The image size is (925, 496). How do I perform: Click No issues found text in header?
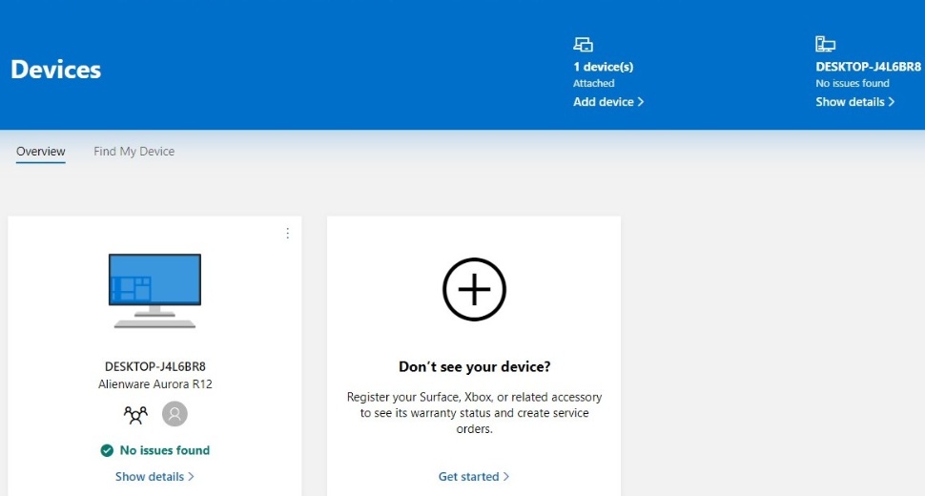pos(853,83)
